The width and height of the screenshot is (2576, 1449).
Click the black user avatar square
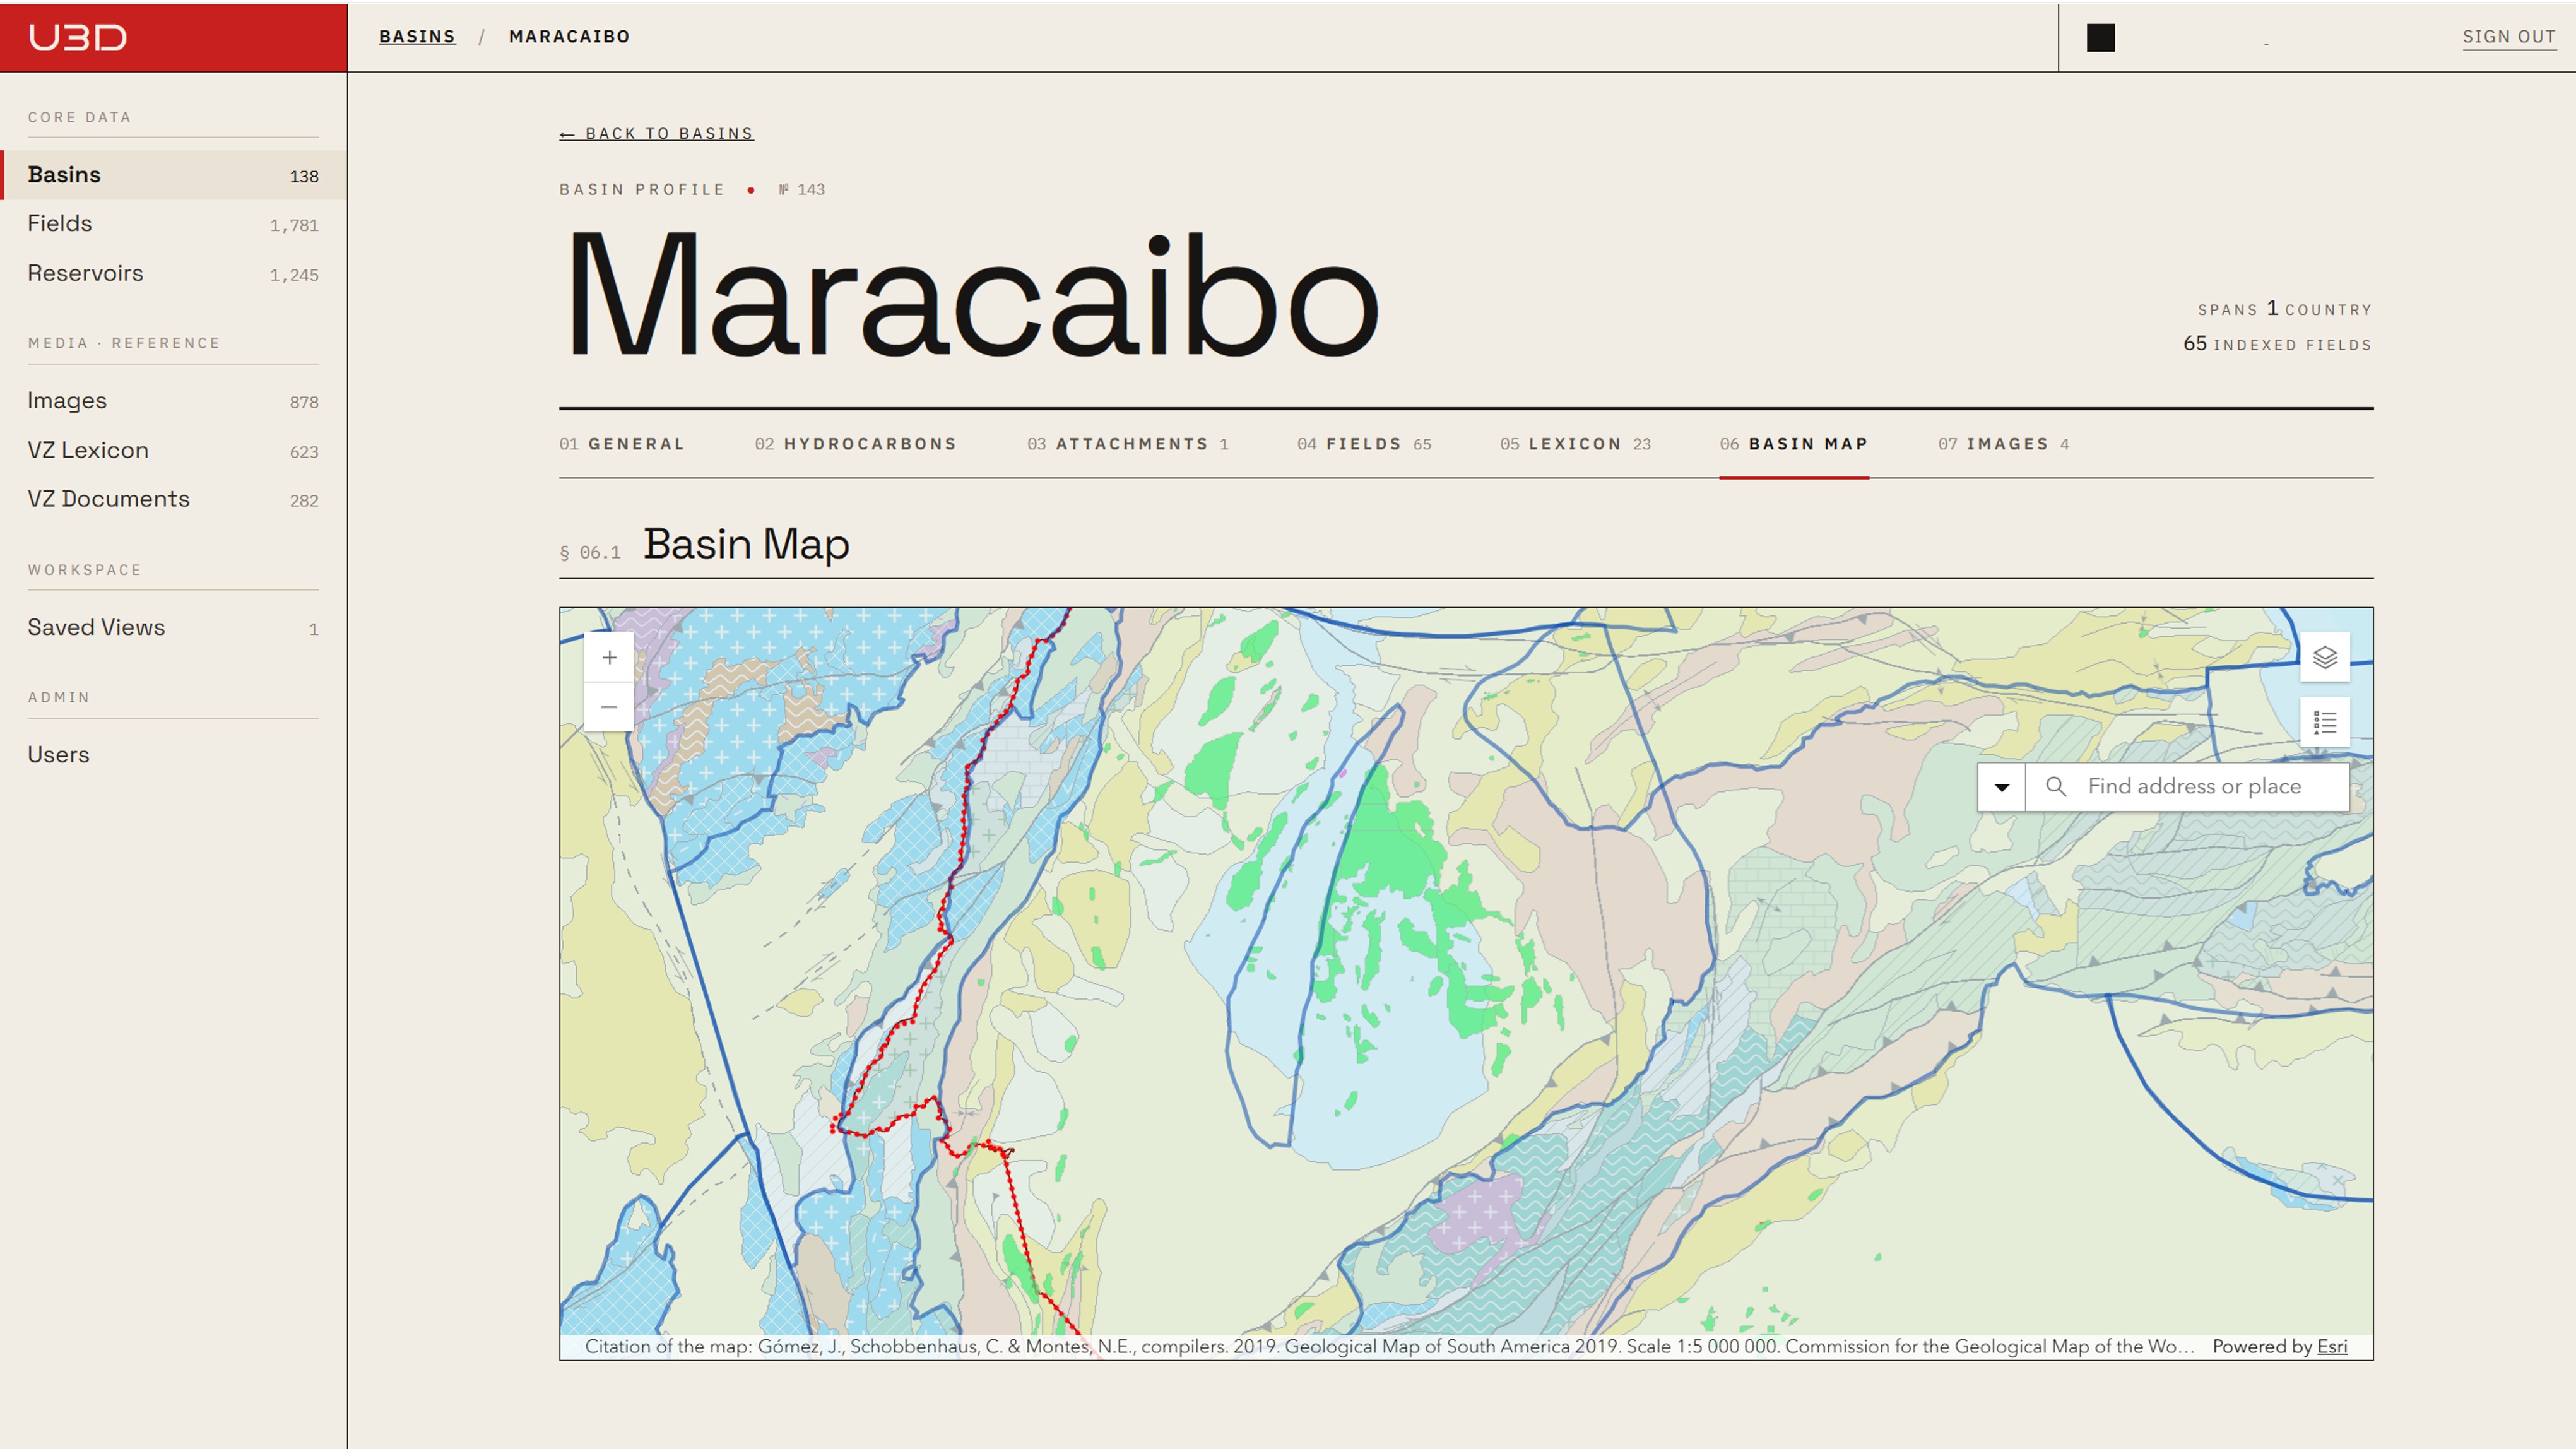click(2101, 38)
